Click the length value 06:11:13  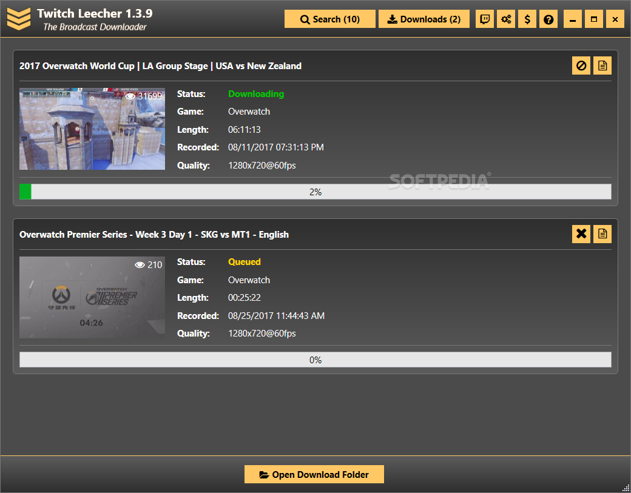[245, 130]
